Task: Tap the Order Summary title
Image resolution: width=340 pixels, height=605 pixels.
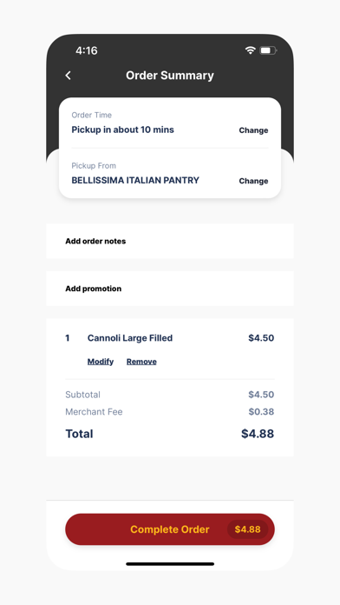Action: coord(170,76)
